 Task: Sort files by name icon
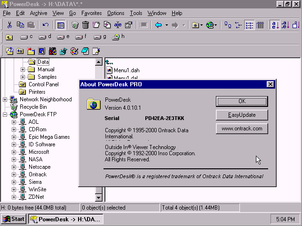coord(275,25)
